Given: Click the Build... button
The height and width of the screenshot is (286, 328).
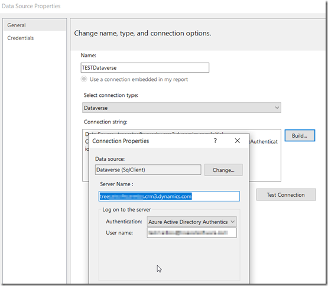Looking at the screenshot, I should [x=300, y=135].
